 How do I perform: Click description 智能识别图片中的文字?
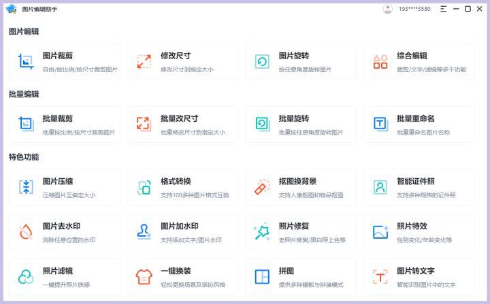tap(426, 285)
